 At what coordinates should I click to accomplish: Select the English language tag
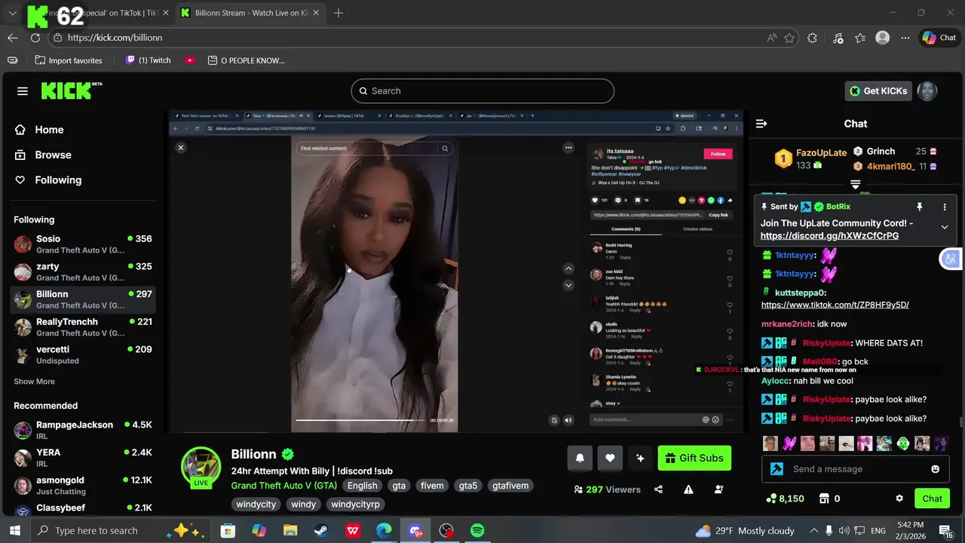[362, 486]
